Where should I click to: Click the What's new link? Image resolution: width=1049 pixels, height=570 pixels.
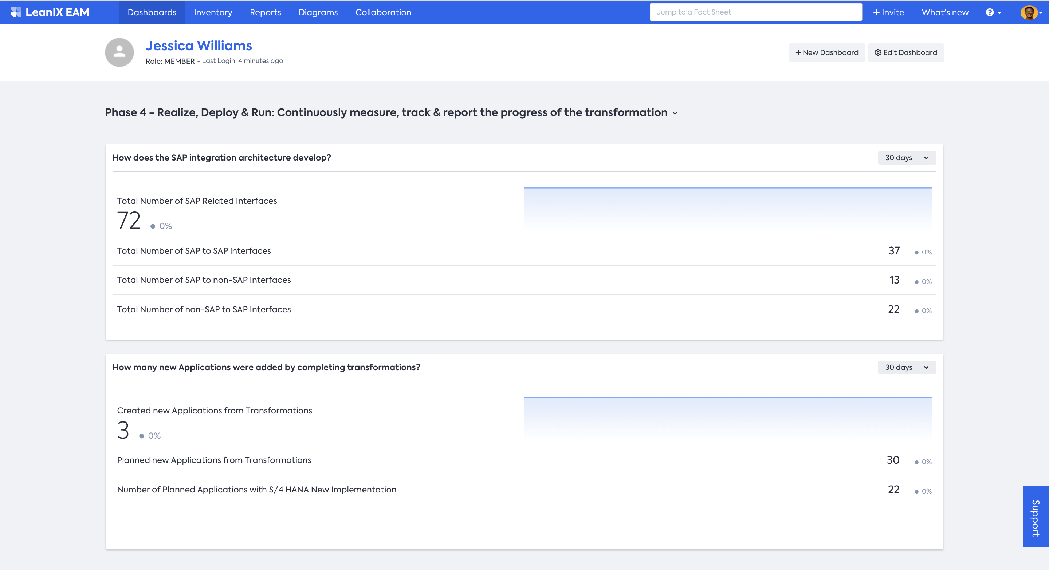[946, 12]
